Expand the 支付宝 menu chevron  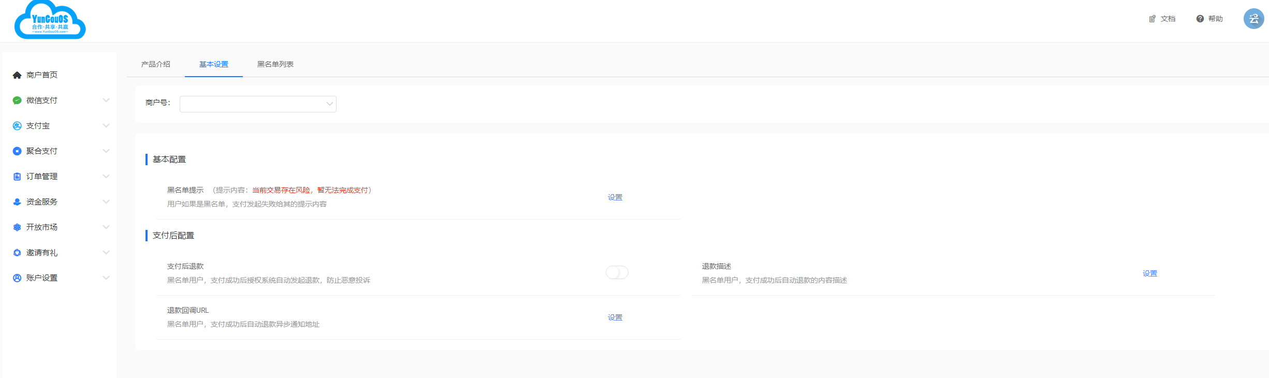click(106, 126)
